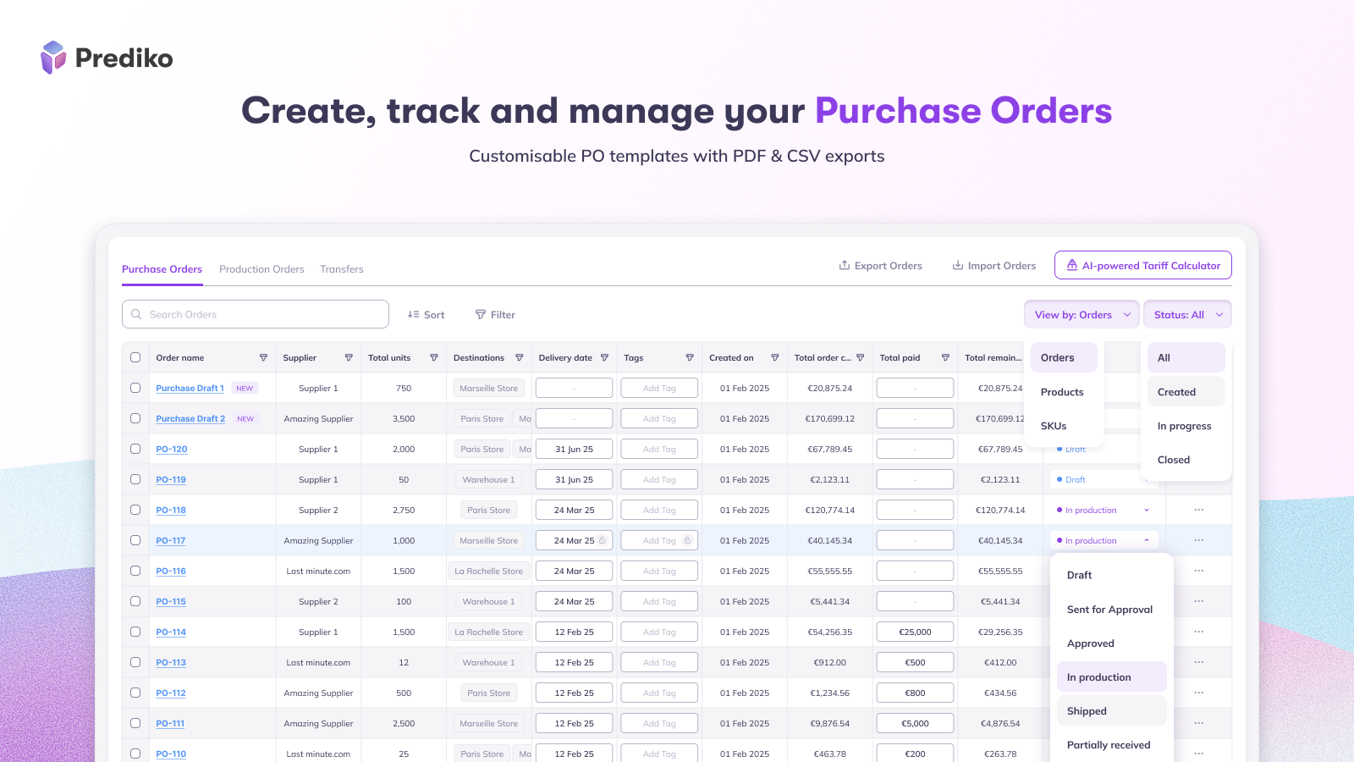Set the status to Sent for Approval
The image size is (1354, 762).
[x=1112, y=610]
